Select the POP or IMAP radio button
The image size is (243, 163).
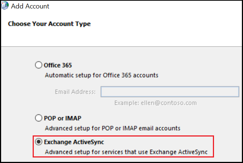[x=39, y=118]
